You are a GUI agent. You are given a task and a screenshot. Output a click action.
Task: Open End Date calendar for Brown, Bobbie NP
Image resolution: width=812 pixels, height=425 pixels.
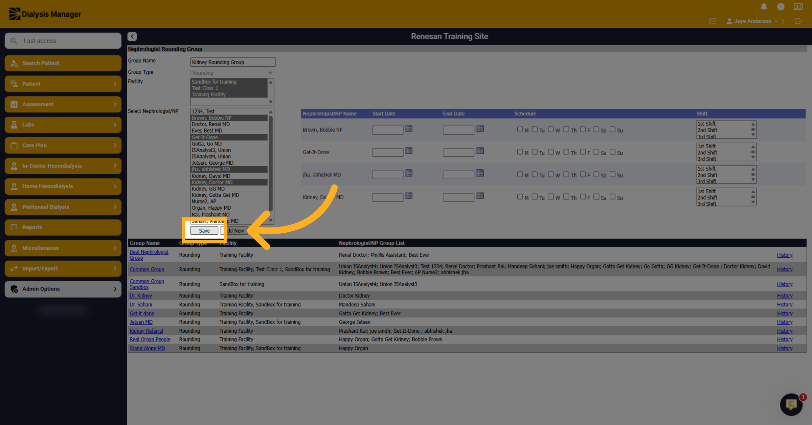[480, 128]
